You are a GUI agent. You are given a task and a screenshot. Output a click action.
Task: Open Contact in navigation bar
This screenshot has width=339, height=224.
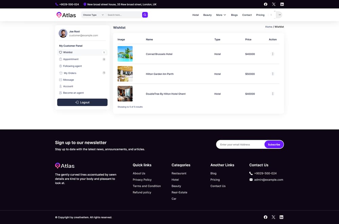click(x=247, y=15)
